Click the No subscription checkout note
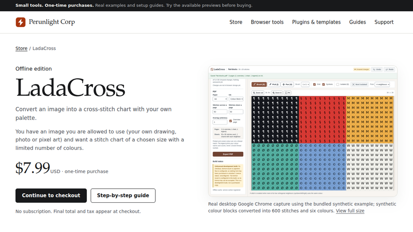413x232 pixels. tap(78, 211)
